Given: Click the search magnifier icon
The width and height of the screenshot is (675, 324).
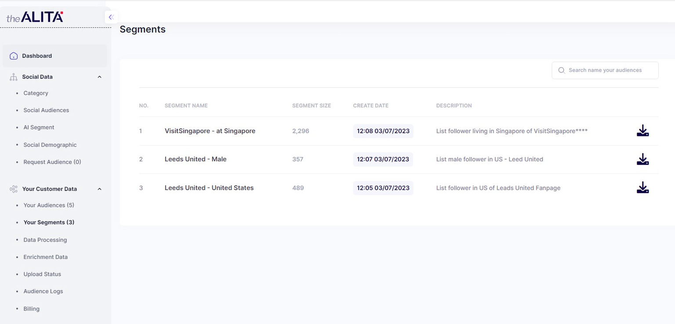Looking at the screenshot, I should 561,70.
